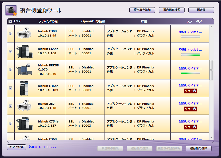Uncheck the bizhub C308 row checkbox
This screenshot has height=158, width=221.
coord(11,33)
